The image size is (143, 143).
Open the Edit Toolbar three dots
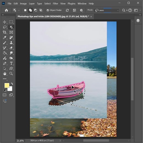(x=5, y=79)
